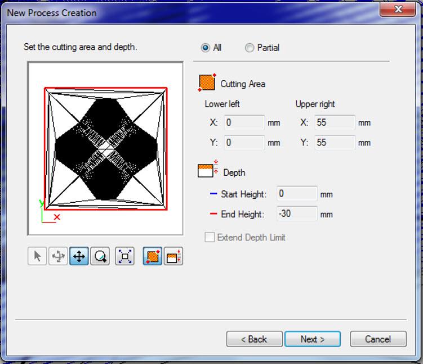423x364 pixels.
Task: Select the All radio button
Action: (205, 48)
